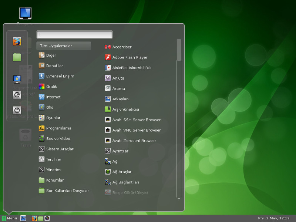Click the shutdown power icon in favorites
The height and width of the screenshot is (222, 296).
click(17, 110)
